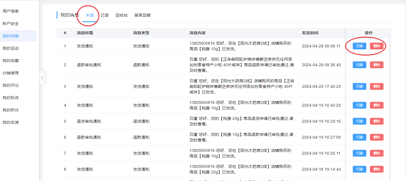Mark message 4 as 已读
This screenshot has height=181, width=406.
[x=360, y=105]
